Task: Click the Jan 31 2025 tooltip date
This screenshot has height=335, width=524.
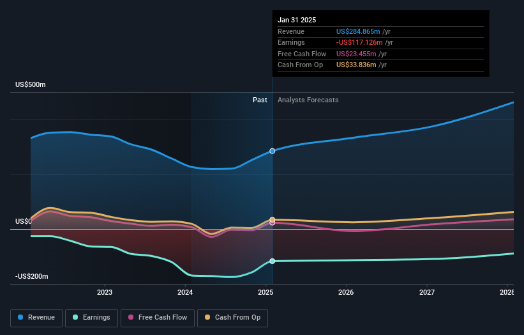Action: tap(297, 20)
